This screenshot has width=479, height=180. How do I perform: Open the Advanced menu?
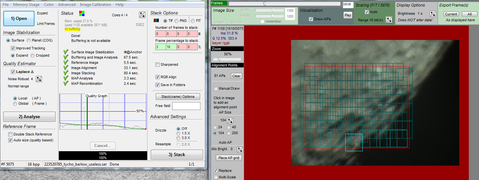[67, 5]
